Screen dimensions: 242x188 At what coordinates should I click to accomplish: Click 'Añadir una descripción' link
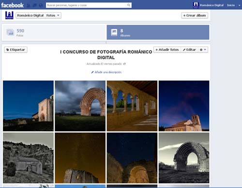[x=106, y=72]
